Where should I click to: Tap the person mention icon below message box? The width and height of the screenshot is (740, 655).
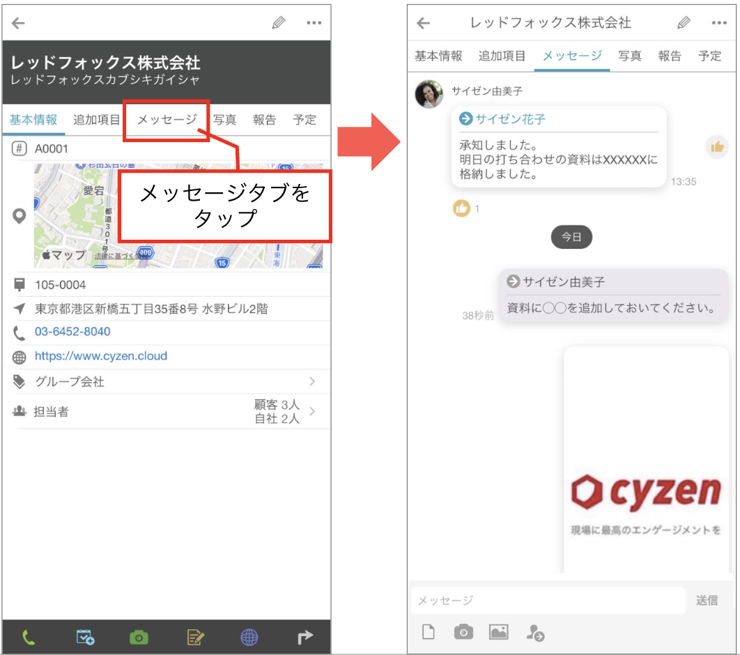pos(535,632)
